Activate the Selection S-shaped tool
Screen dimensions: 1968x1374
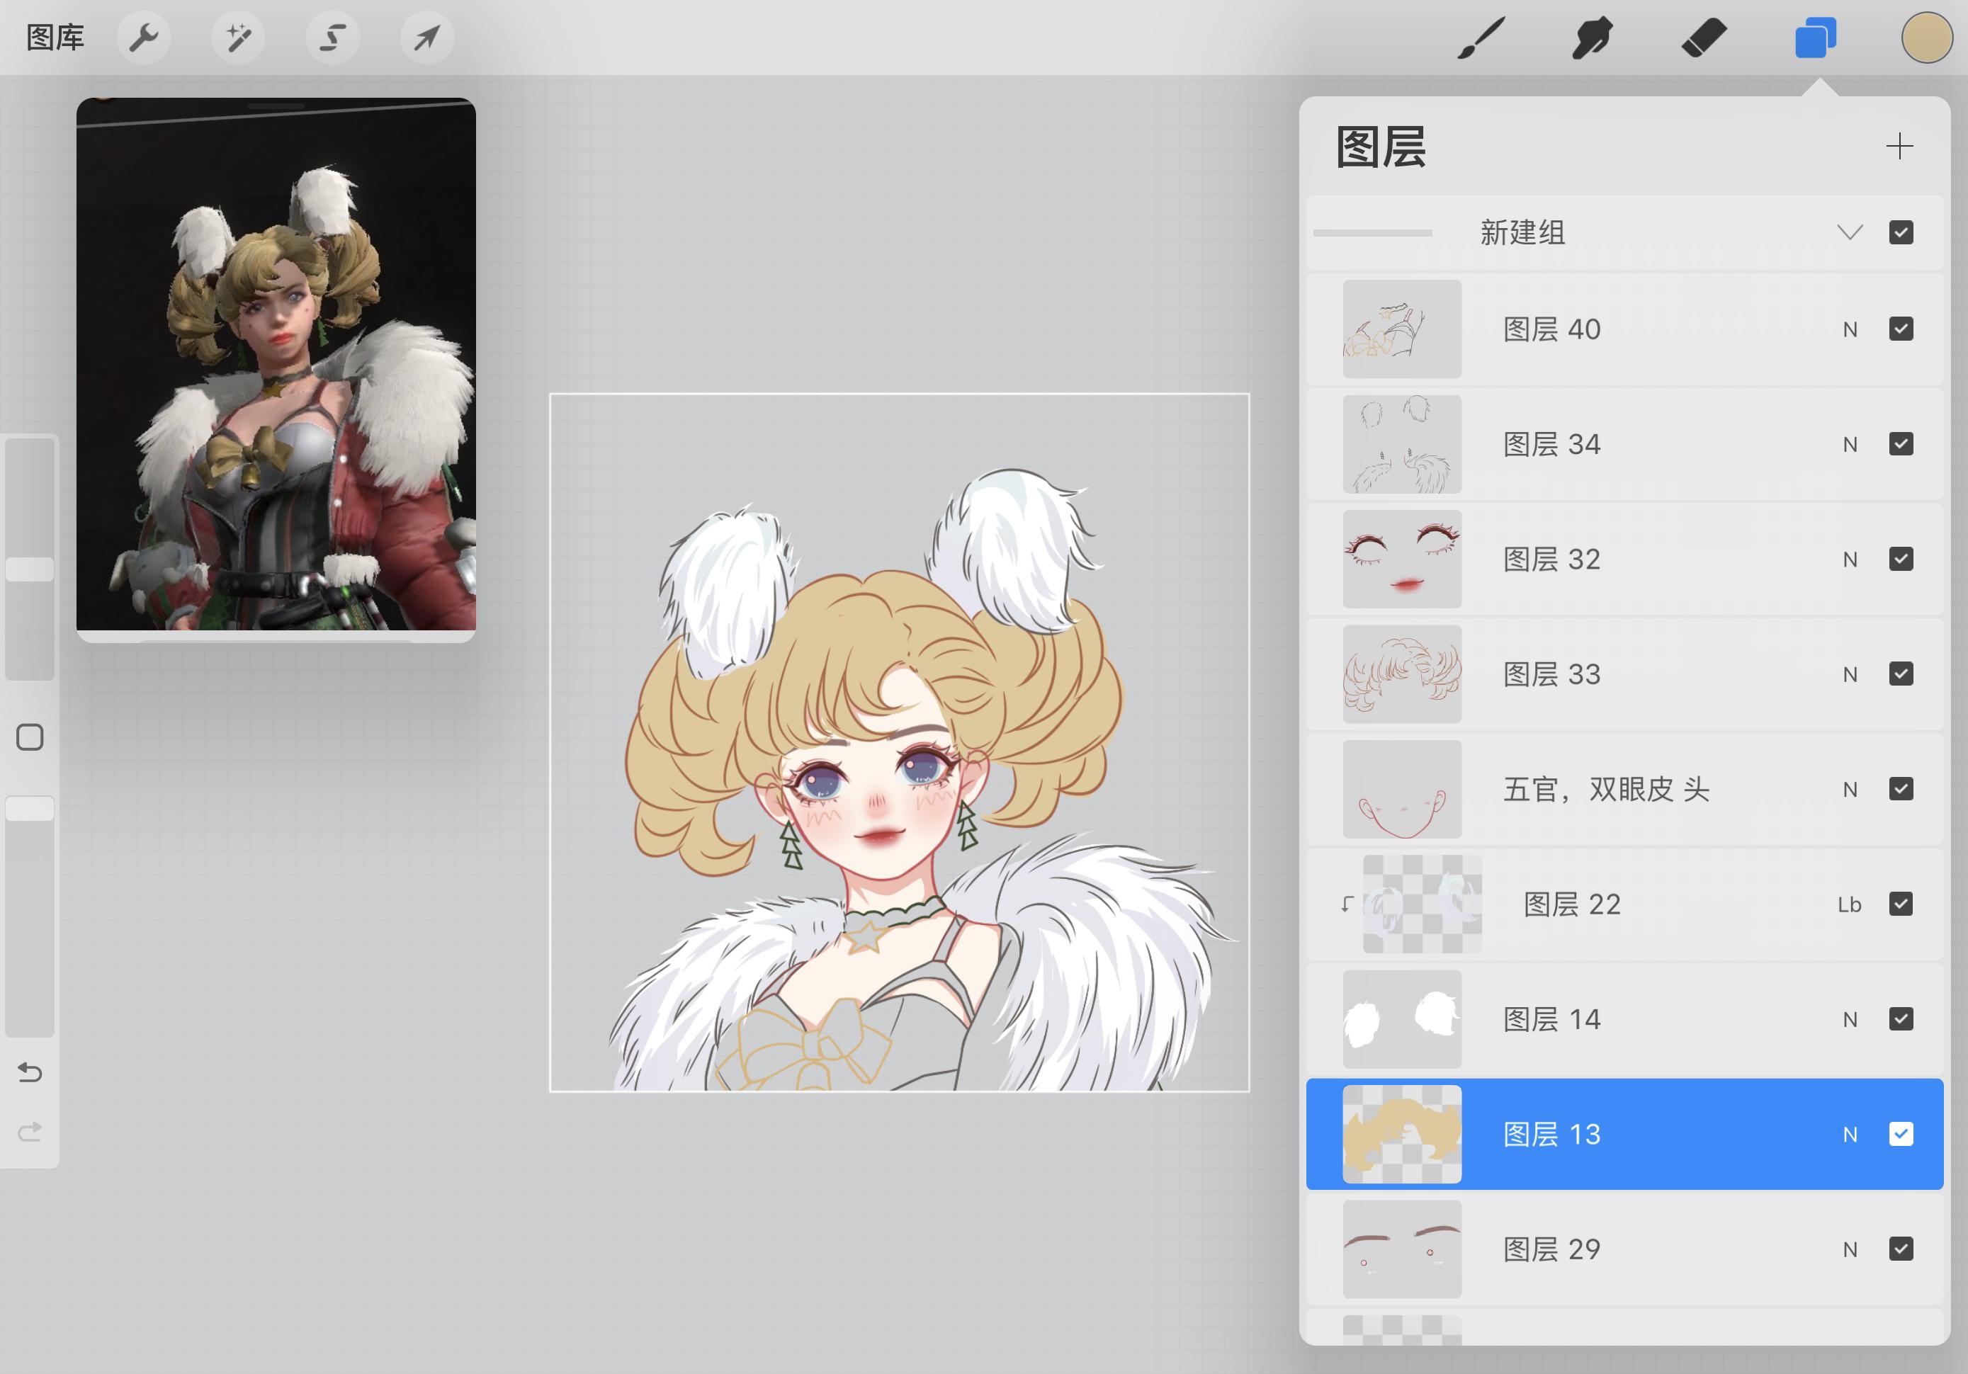(x=332, y=38)
